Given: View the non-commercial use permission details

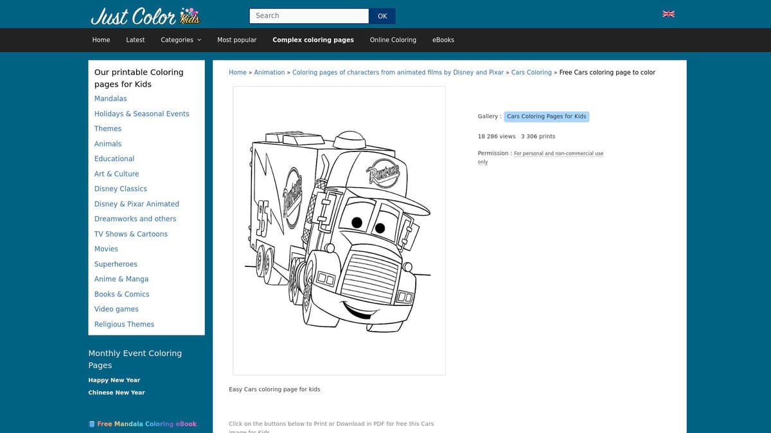Looking at the screenshot, I should [x=558, y=153].
